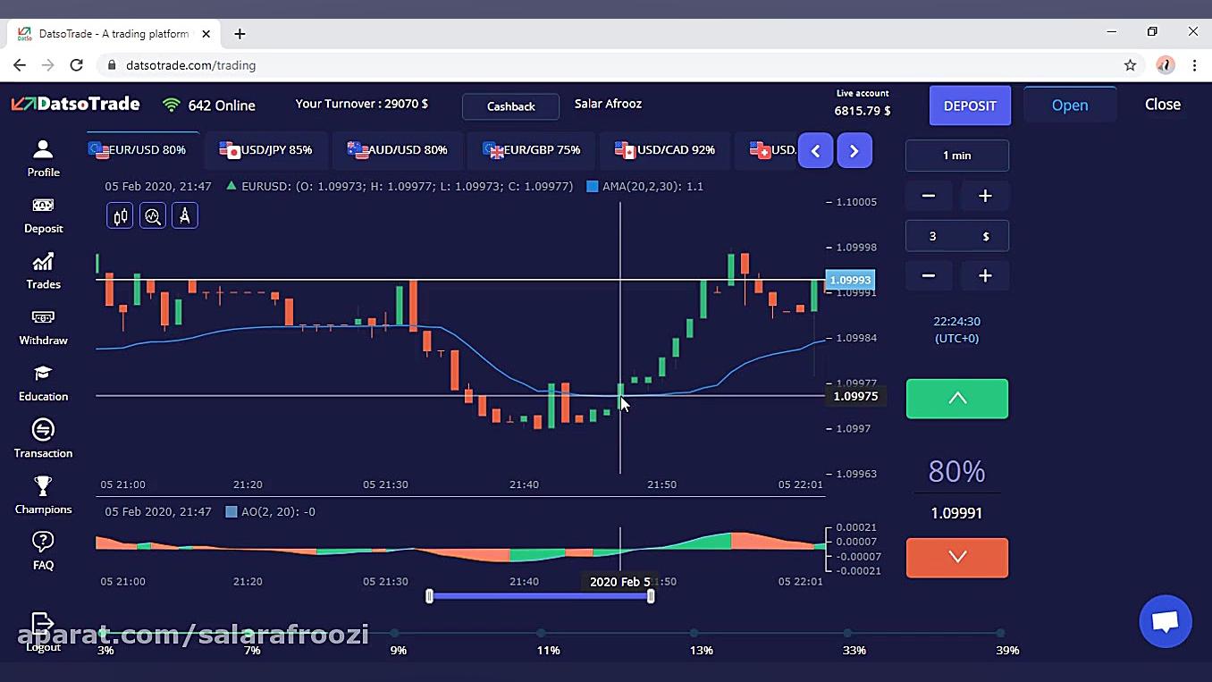The height and width of the screenshot is (682, 1212).
Task: Click the 1 min duration field
Action: point(957,156)
